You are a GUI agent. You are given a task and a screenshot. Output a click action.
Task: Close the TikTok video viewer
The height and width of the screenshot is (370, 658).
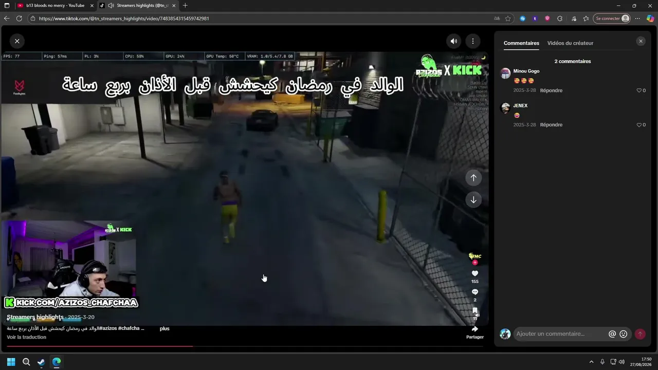(x=17, y=41)
